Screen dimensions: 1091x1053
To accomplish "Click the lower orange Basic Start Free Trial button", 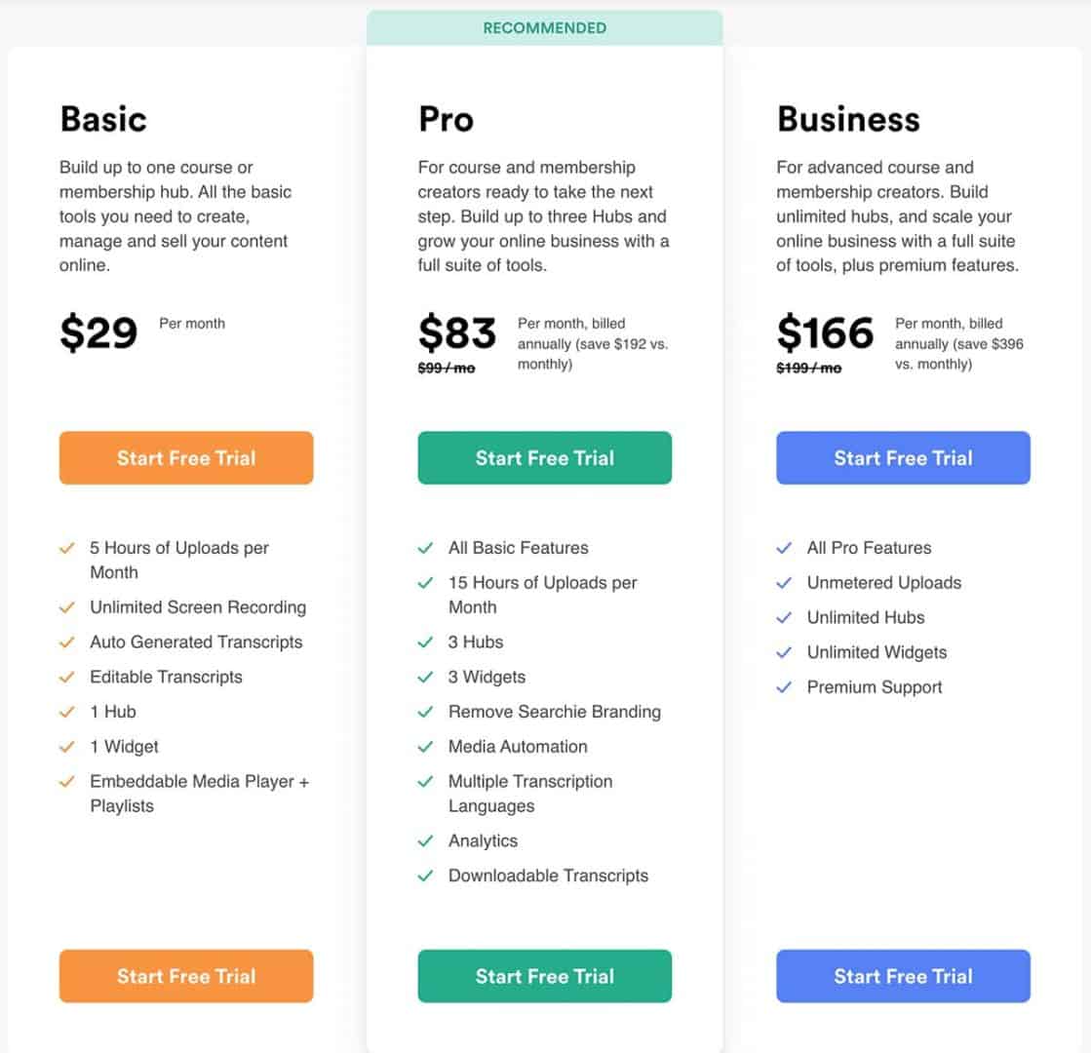I will 186,976.
